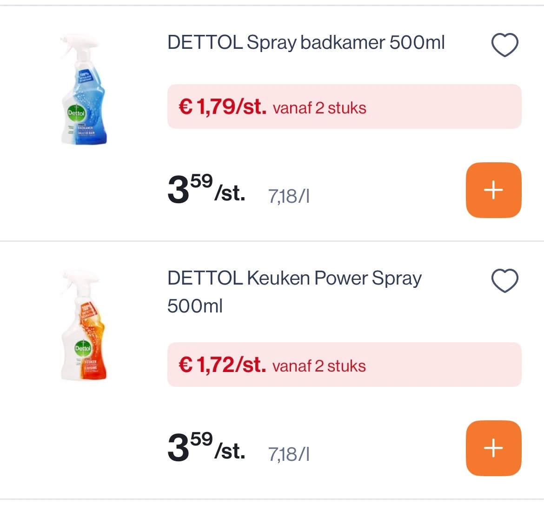
Task: Click 'vanaf 2 stuks' on Keuken spray promo
Action: tap(319, 366)
